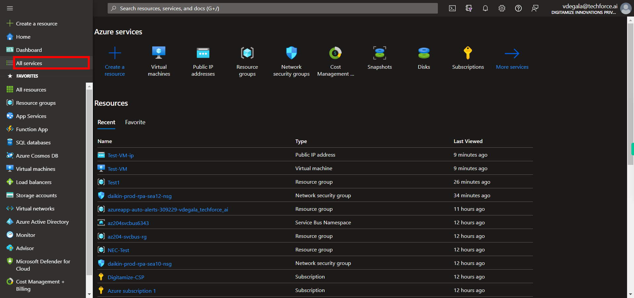Open Azure Active Directory in sidebar
The height and width of the screenshot is (298, 634).
(x=42, y=222)
